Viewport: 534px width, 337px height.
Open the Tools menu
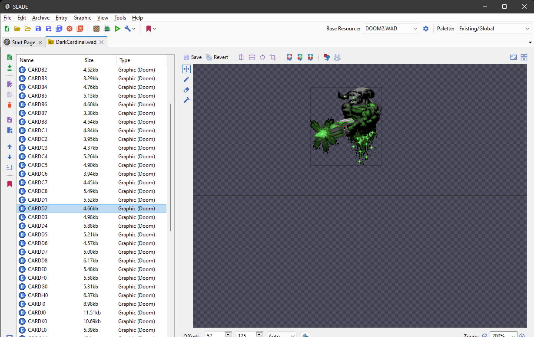pyautogui.click(x=120, y=18)
